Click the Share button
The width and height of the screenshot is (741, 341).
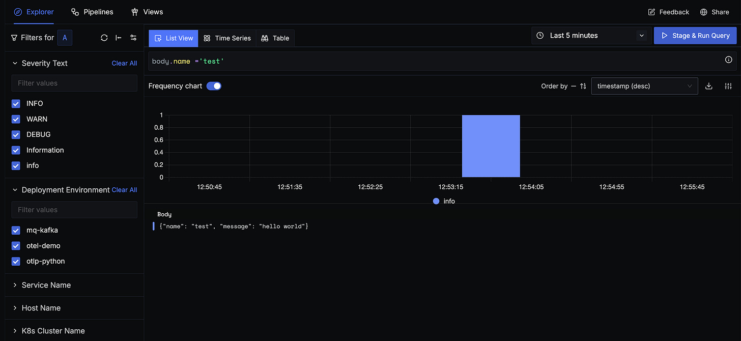pos(715,12)
